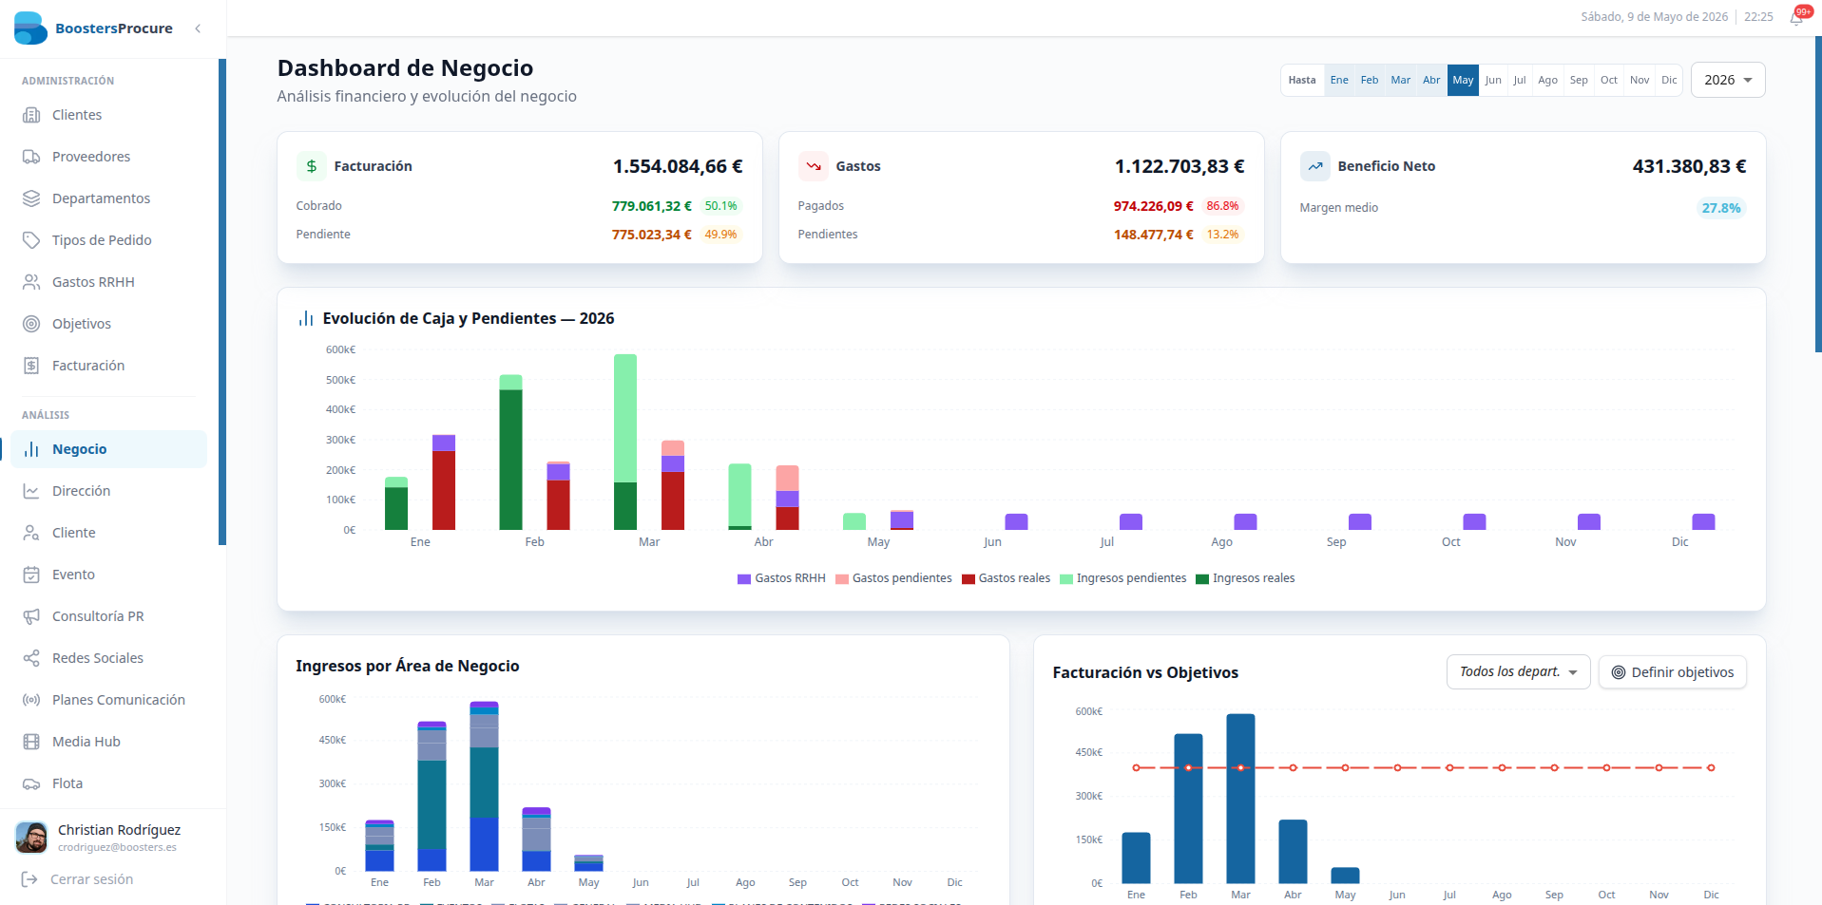Click the Dirección line chart icon
This screenshot has width=1822, height=905.
[31, 491]
